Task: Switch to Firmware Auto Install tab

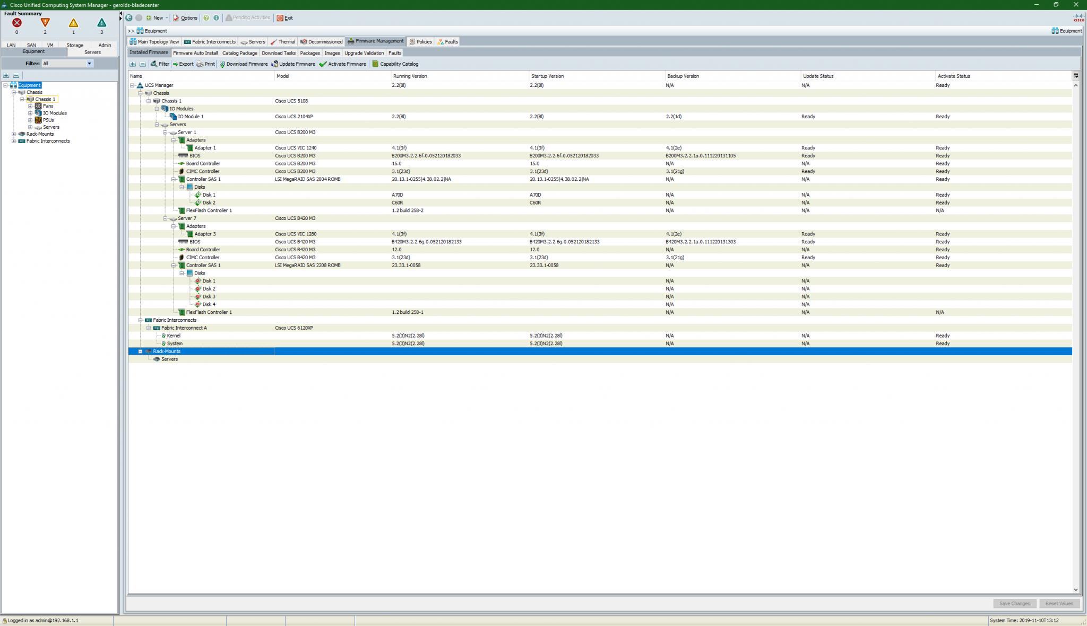Action: click(195, 53)
